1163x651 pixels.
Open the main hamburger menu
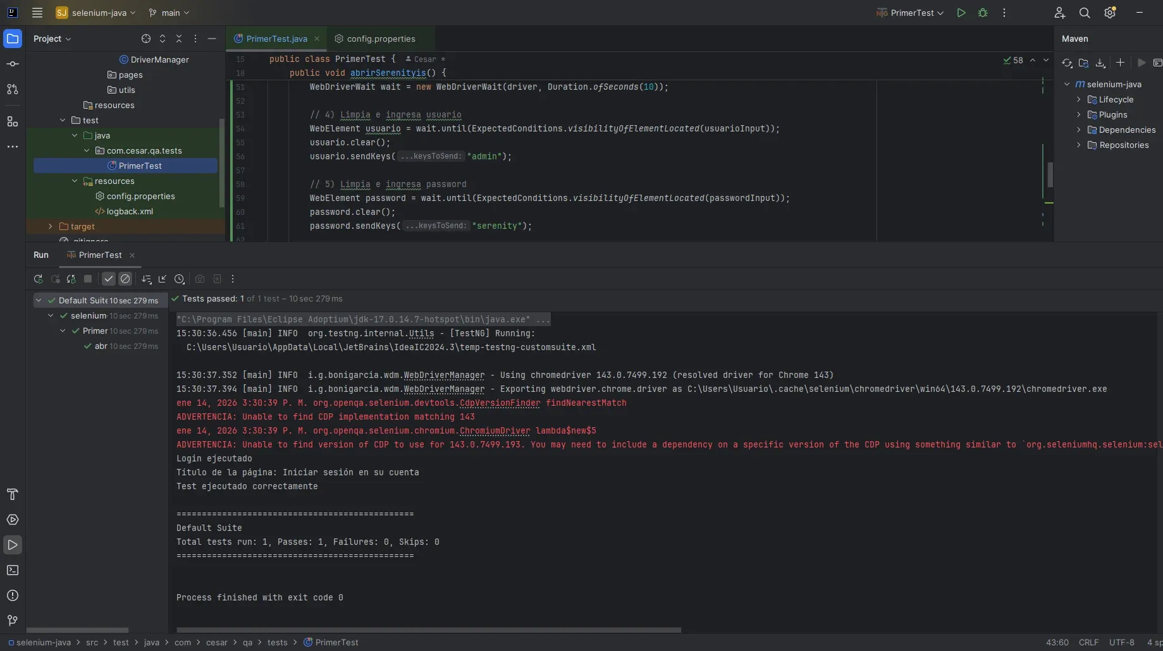tap(37, 13)
